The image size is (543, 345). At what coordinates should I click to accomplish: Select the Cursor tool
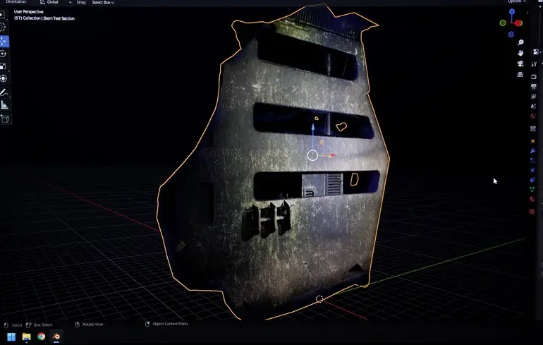tap(4, 28)
